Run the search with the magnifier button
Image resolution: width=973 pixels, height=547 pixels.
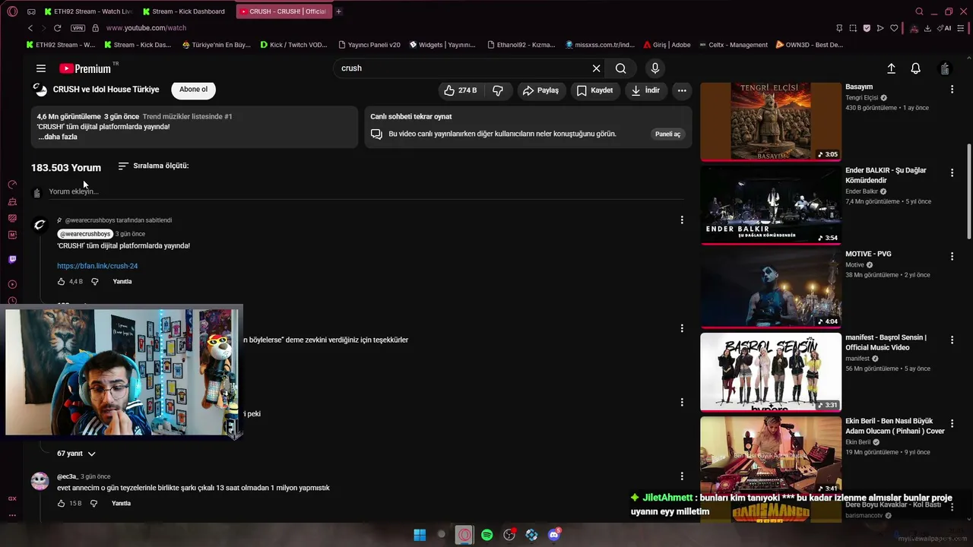click(x=621, y=68)
